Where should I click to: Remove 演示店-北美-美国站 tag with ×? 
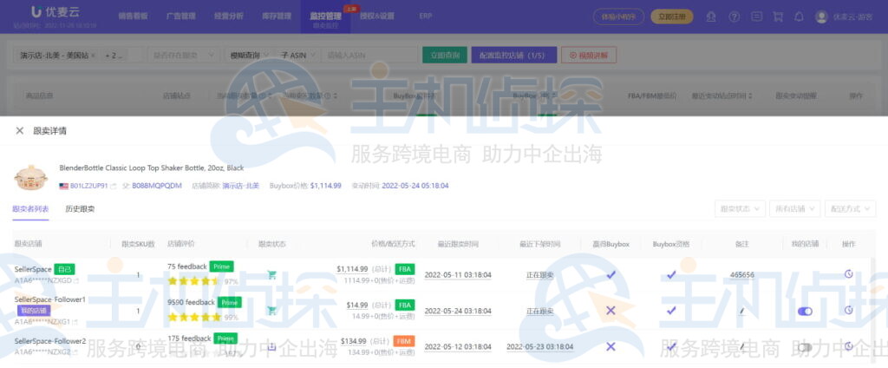94,56
